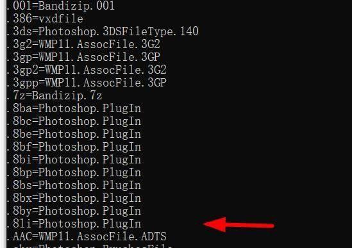Select the .3gp=WMP11.AssocFile.3GP entry
The image size is (352, 248).
83,57
